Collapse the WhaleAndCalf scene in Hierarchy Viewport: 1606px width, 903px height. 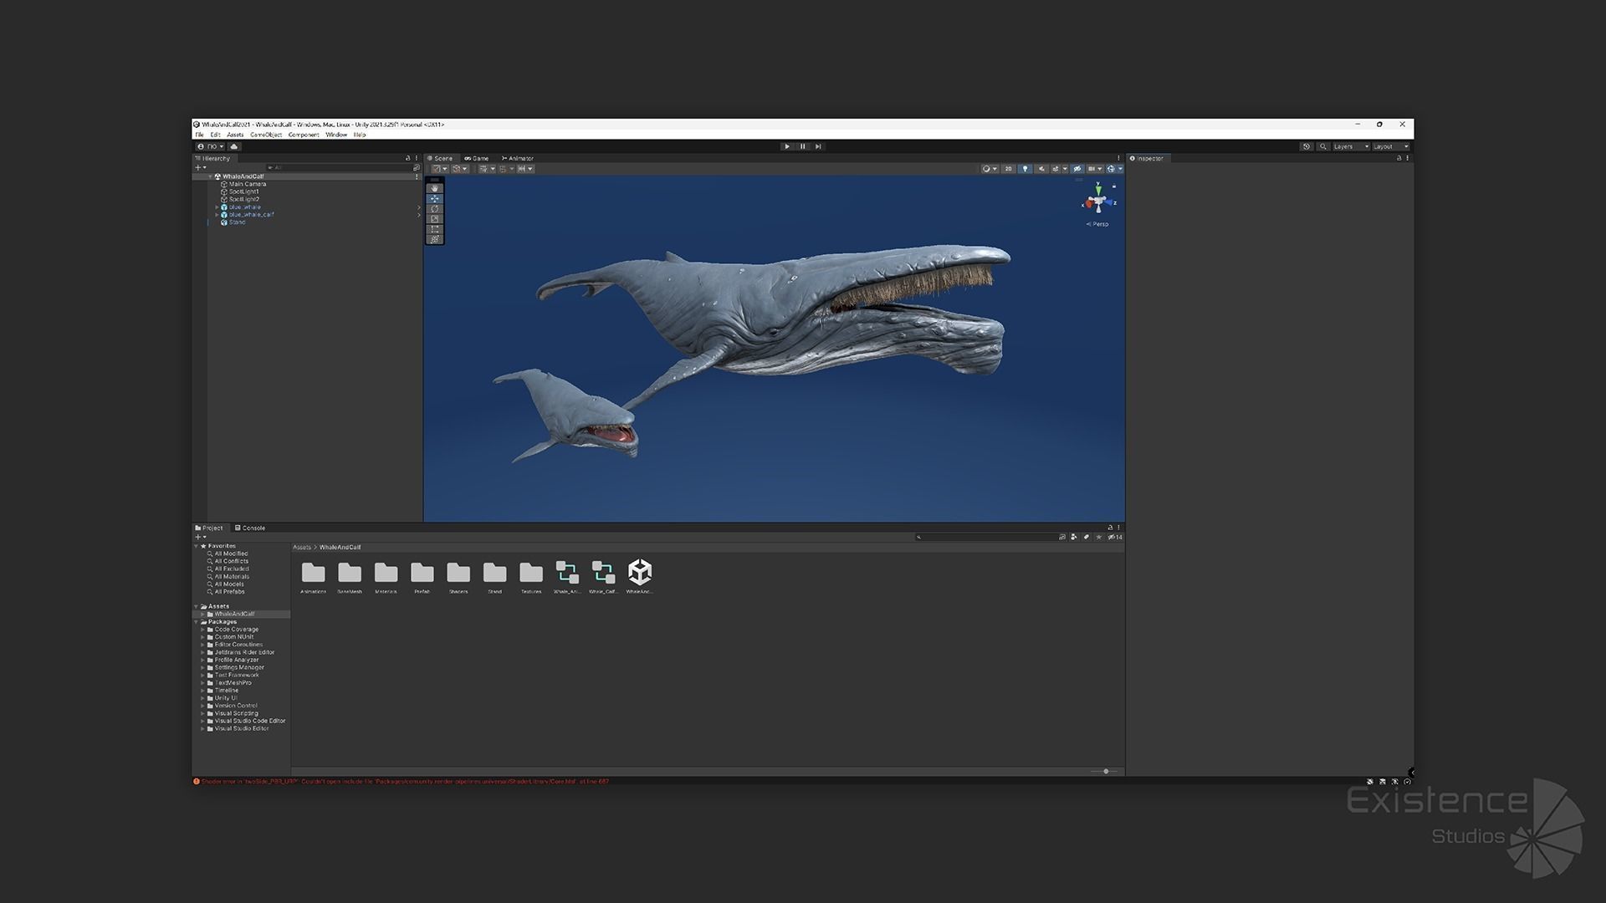(x=210, y=176)
